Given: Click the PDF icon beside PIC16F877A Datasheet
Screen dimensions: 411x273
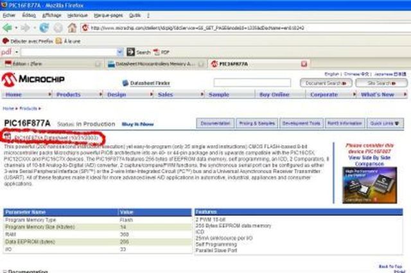Looking at the screenshot, I should click(x=8, y=137).
